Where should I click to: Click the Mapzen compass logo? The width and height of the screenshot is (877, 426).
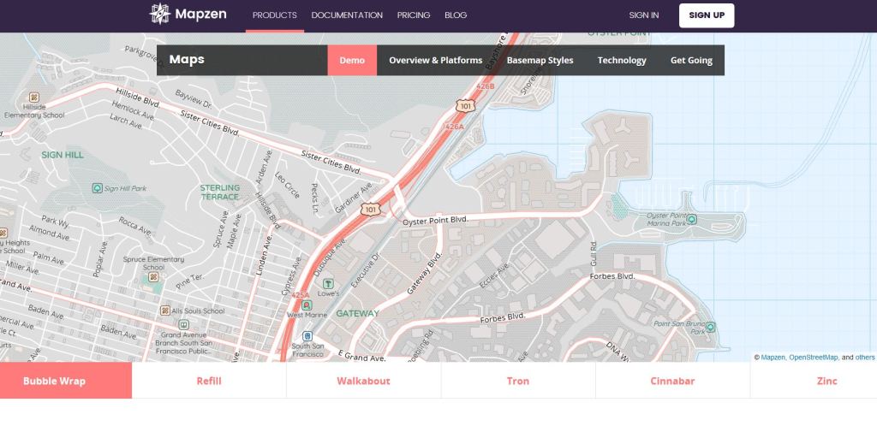160,14
